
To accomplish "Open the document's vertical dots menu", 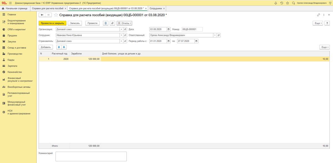I will pos(324,15).
